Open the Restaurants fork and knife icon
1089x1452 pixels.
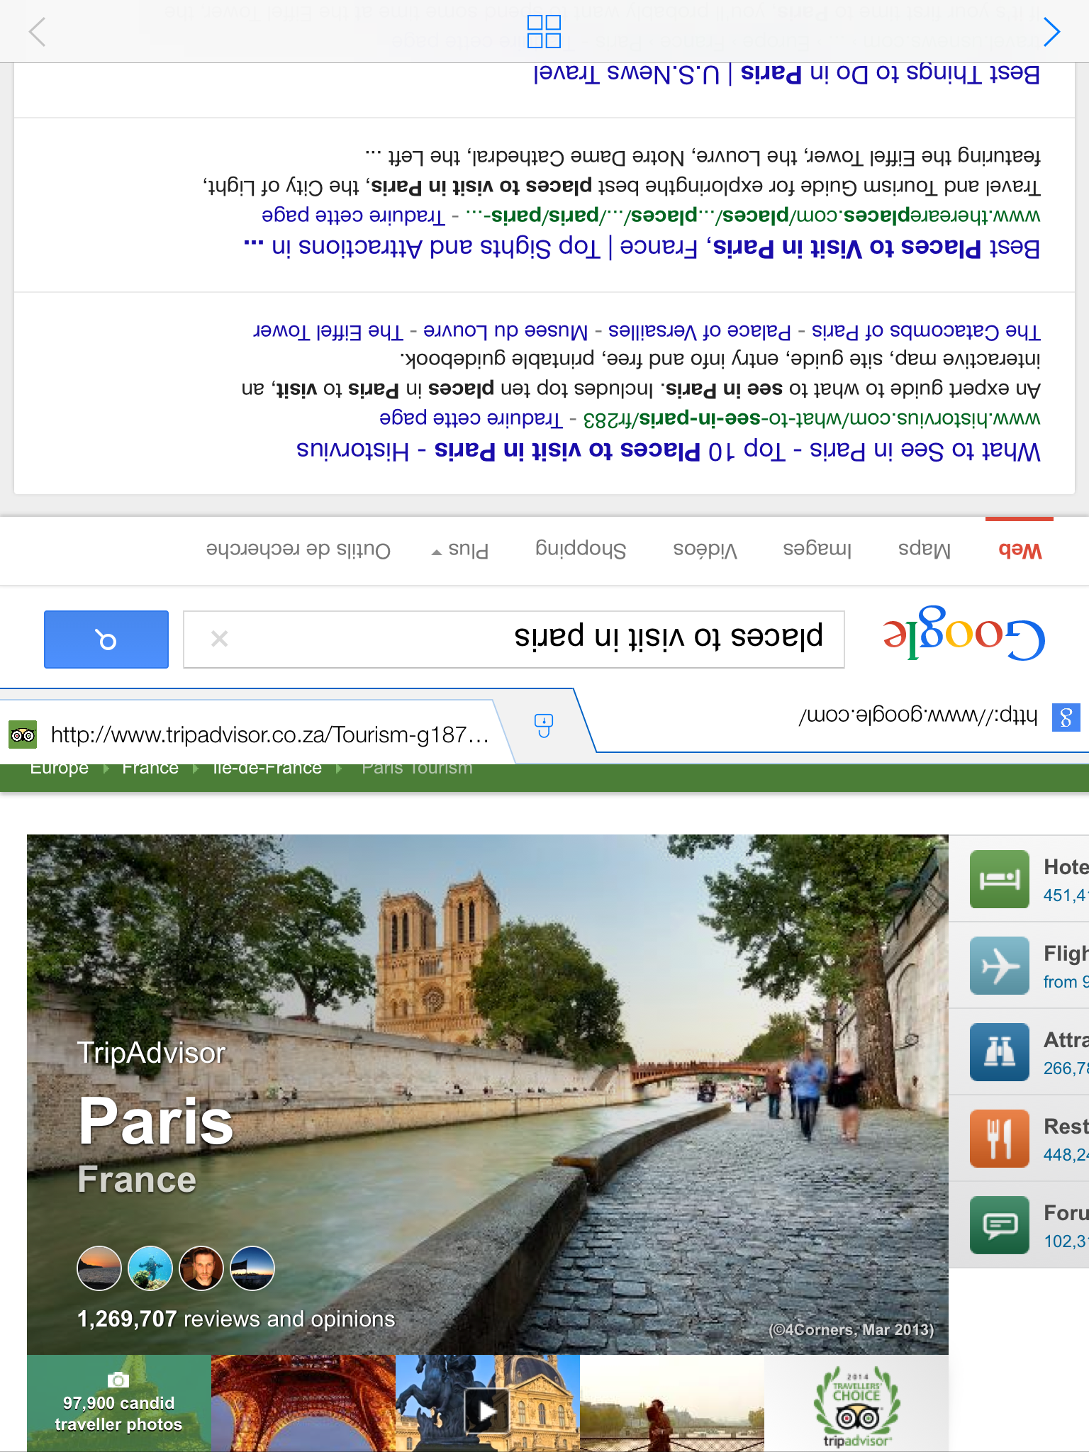click(x=999, y=1139)
